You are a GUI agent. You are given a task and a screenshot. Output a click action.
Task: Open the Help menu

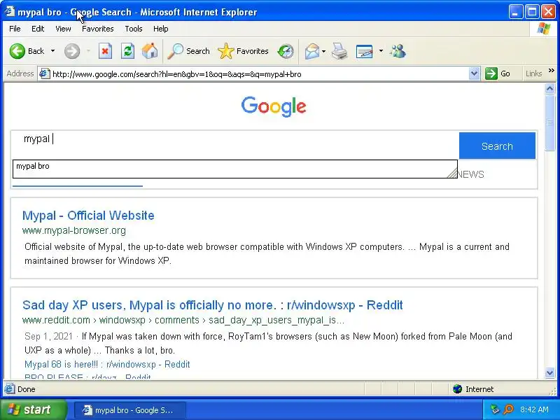pyautogui.click(x=161, y=29)
